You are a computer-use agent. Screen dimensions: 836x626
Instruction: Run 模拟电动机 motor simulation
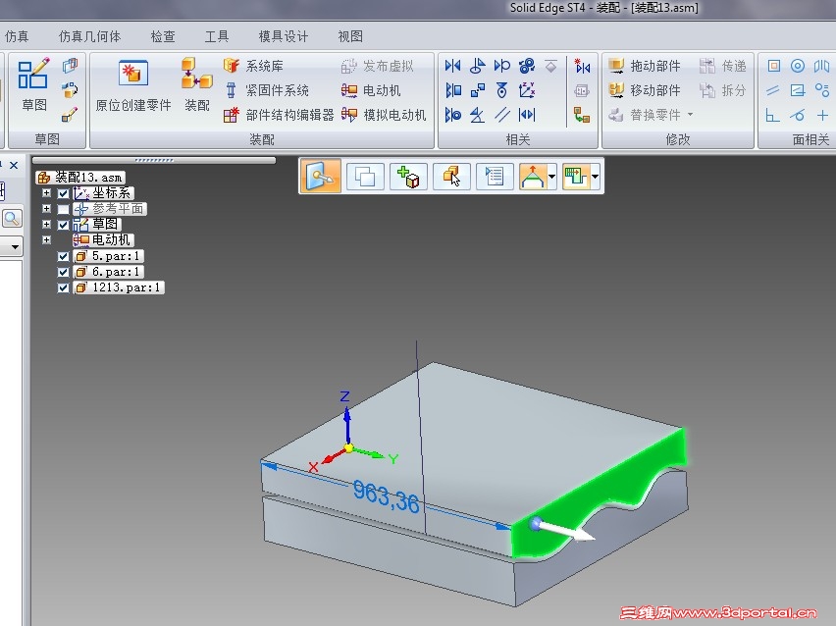coord(384,115)
